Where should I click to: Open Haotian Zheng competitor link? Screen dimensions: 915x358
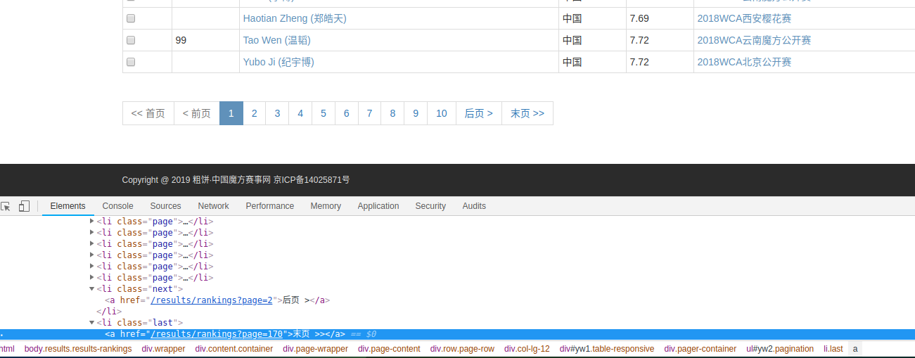pos(295,18)
